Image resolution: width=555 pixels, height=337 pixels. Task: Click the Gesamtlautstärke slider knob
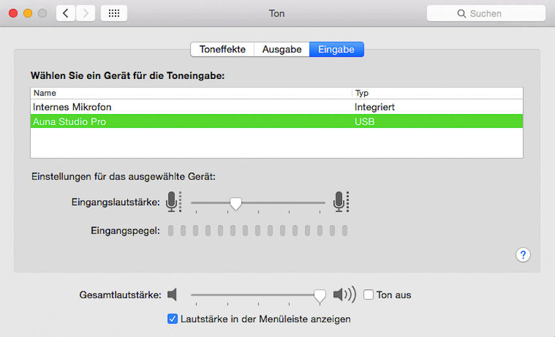(x=319, y=297)
